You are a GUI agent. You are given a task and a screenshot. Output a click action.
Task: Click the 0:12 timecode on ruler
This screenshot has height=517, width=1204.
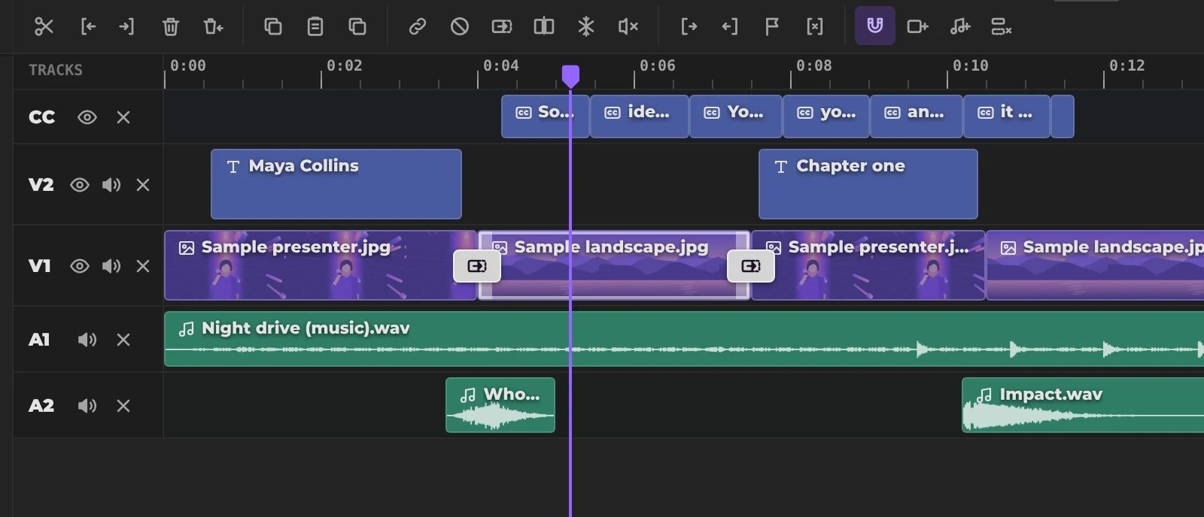tap(1127, 65)
